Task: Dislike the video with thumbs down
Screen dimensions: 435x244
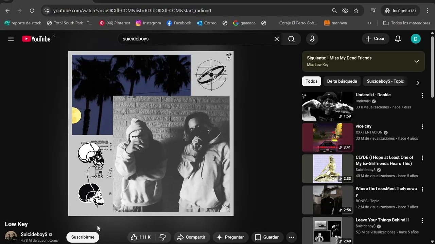Action: tap(163, 237)
